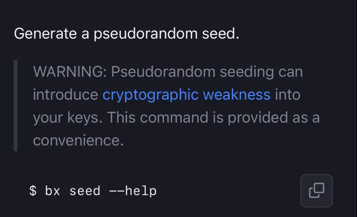The image size is (357, 217).
Task: Click the copy code icon button
Action: tap(317, 190)
